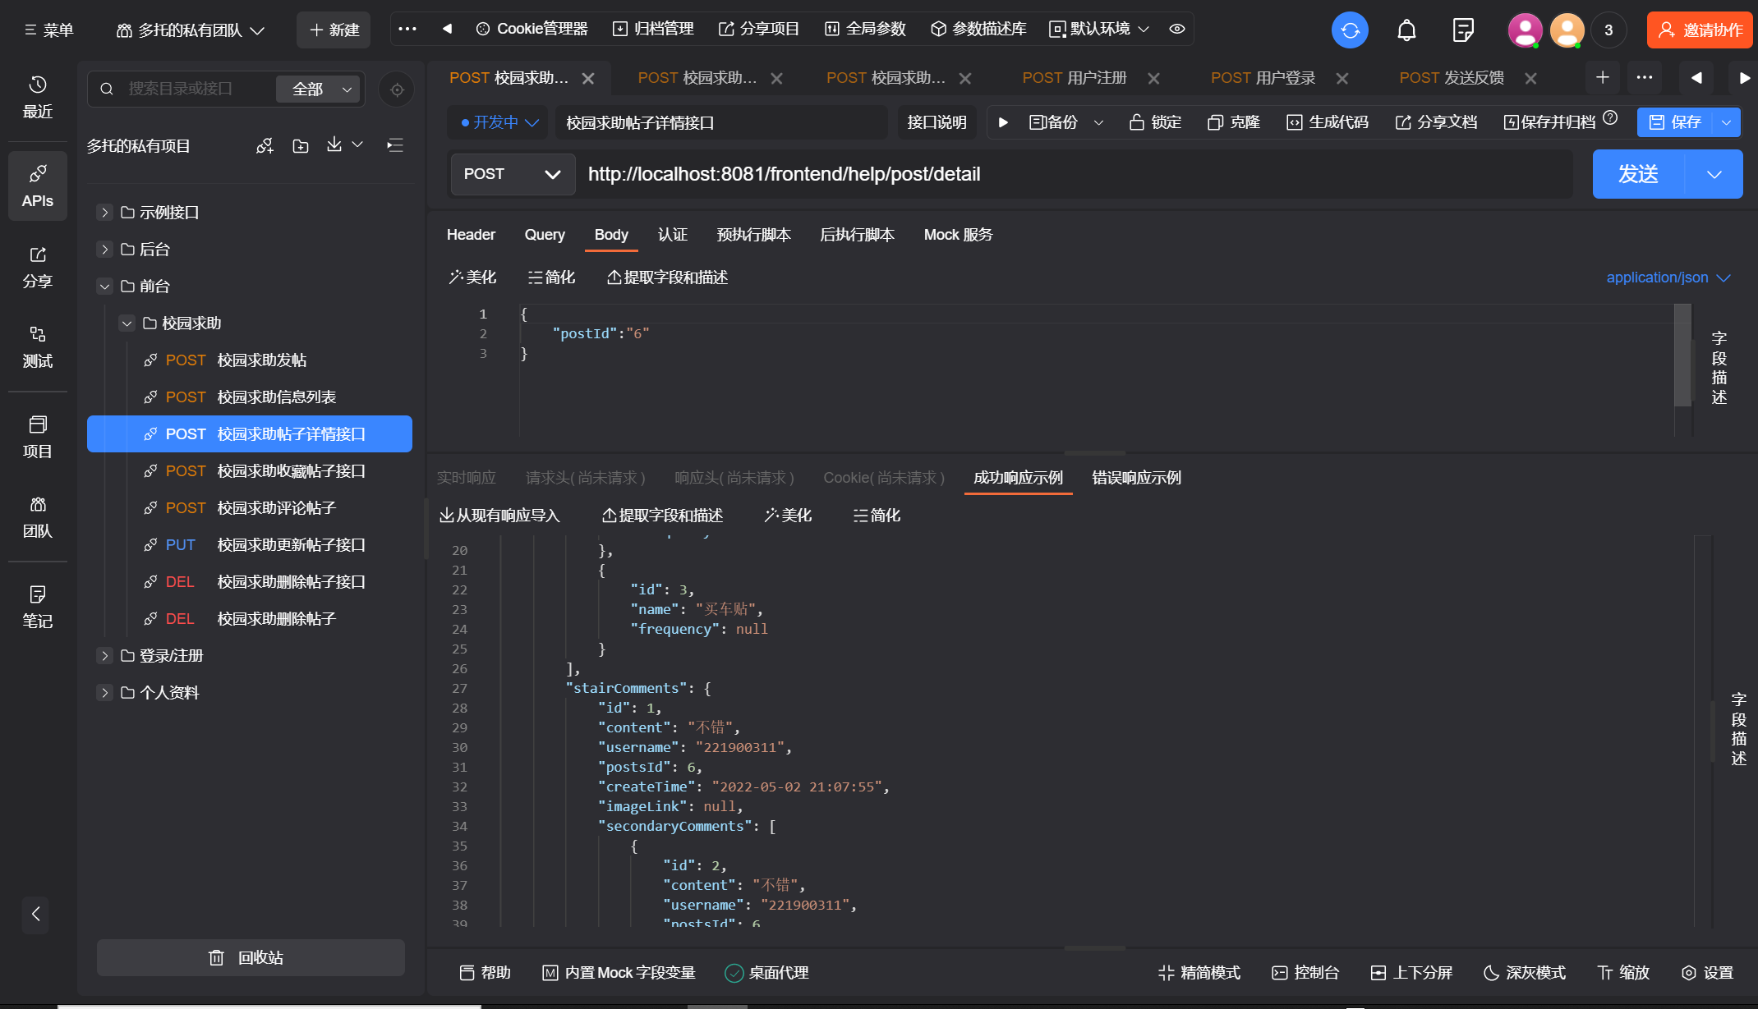The image size is (1758, 1009).
Task: Expand the 后台 folder in tree
Action: click(104, 249)
